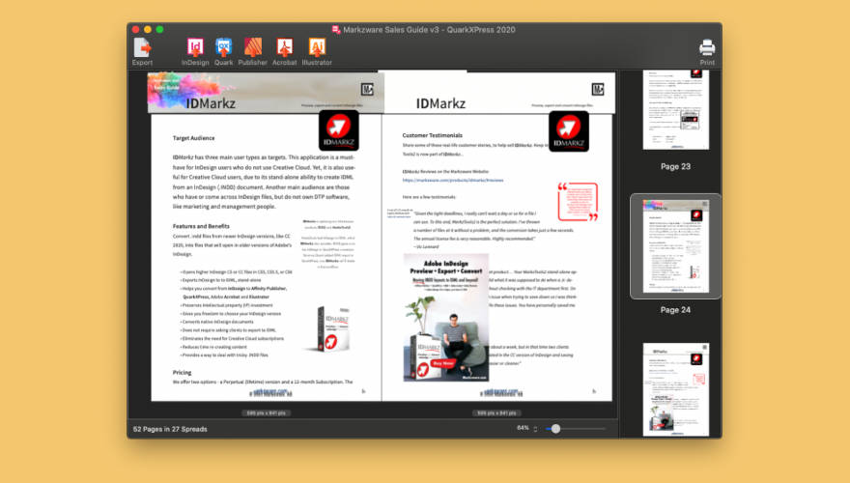
Task: Send the document to Quark
Action: (x=223, y=52)
